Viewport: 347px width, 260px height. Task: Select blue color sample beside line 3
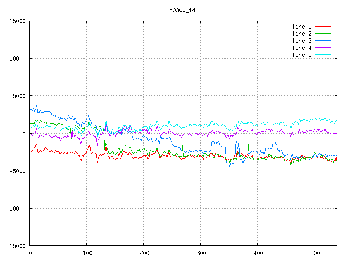pyautogui.click(x=323, y=41)
